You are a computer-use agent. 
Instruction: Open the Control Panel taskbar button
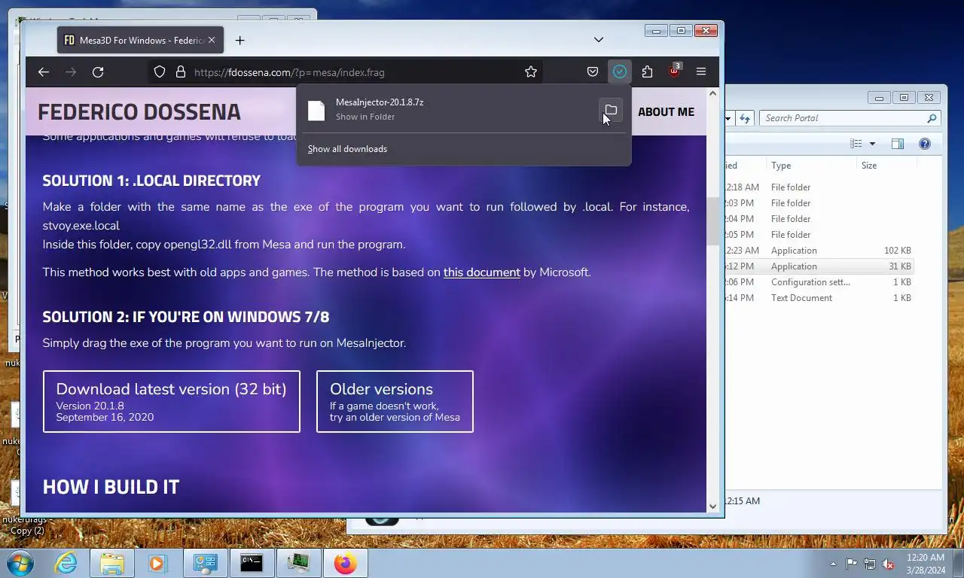pyautogui.click(x=205, y=563)
